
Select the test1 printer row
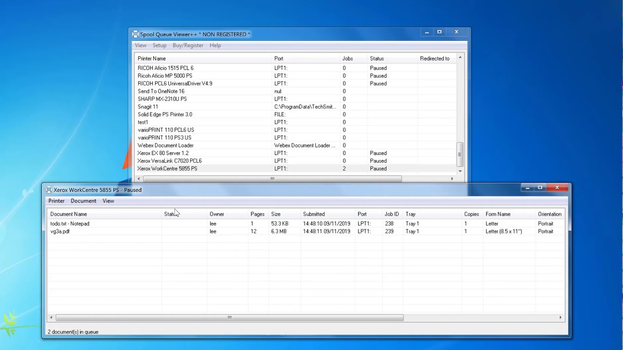[295, 122]
